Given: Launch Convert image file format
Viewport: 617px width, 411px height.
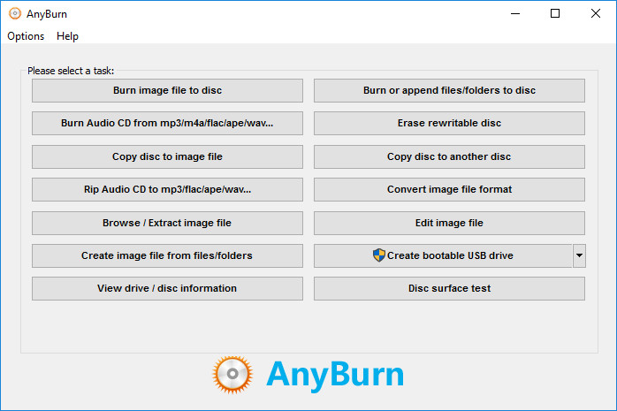Looking at the screenshot, I should click(x=449, y=189).
